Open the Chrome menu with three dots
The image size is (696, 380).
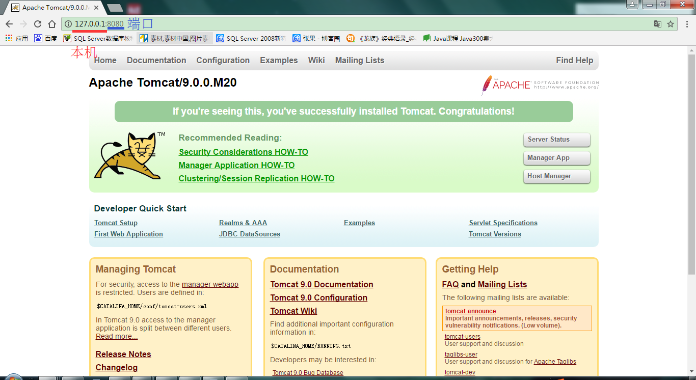point(687,24)
